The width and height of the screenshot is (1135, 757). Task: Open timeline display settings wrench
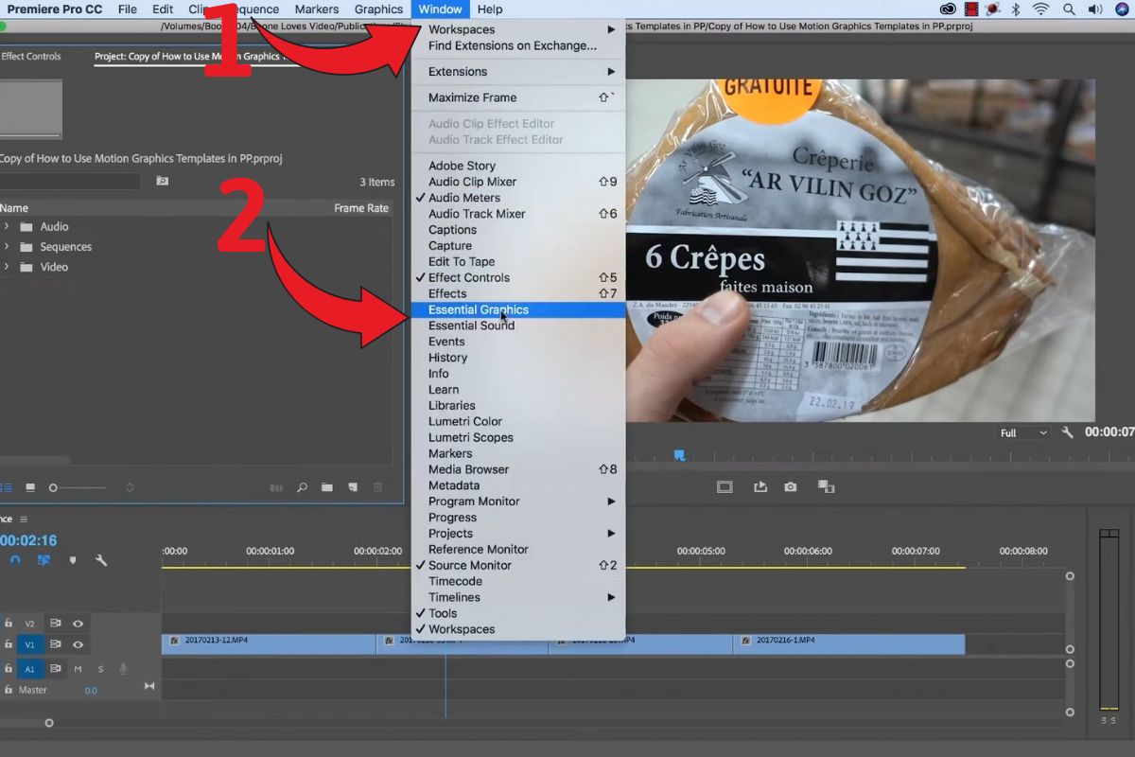tap(101, 560)
